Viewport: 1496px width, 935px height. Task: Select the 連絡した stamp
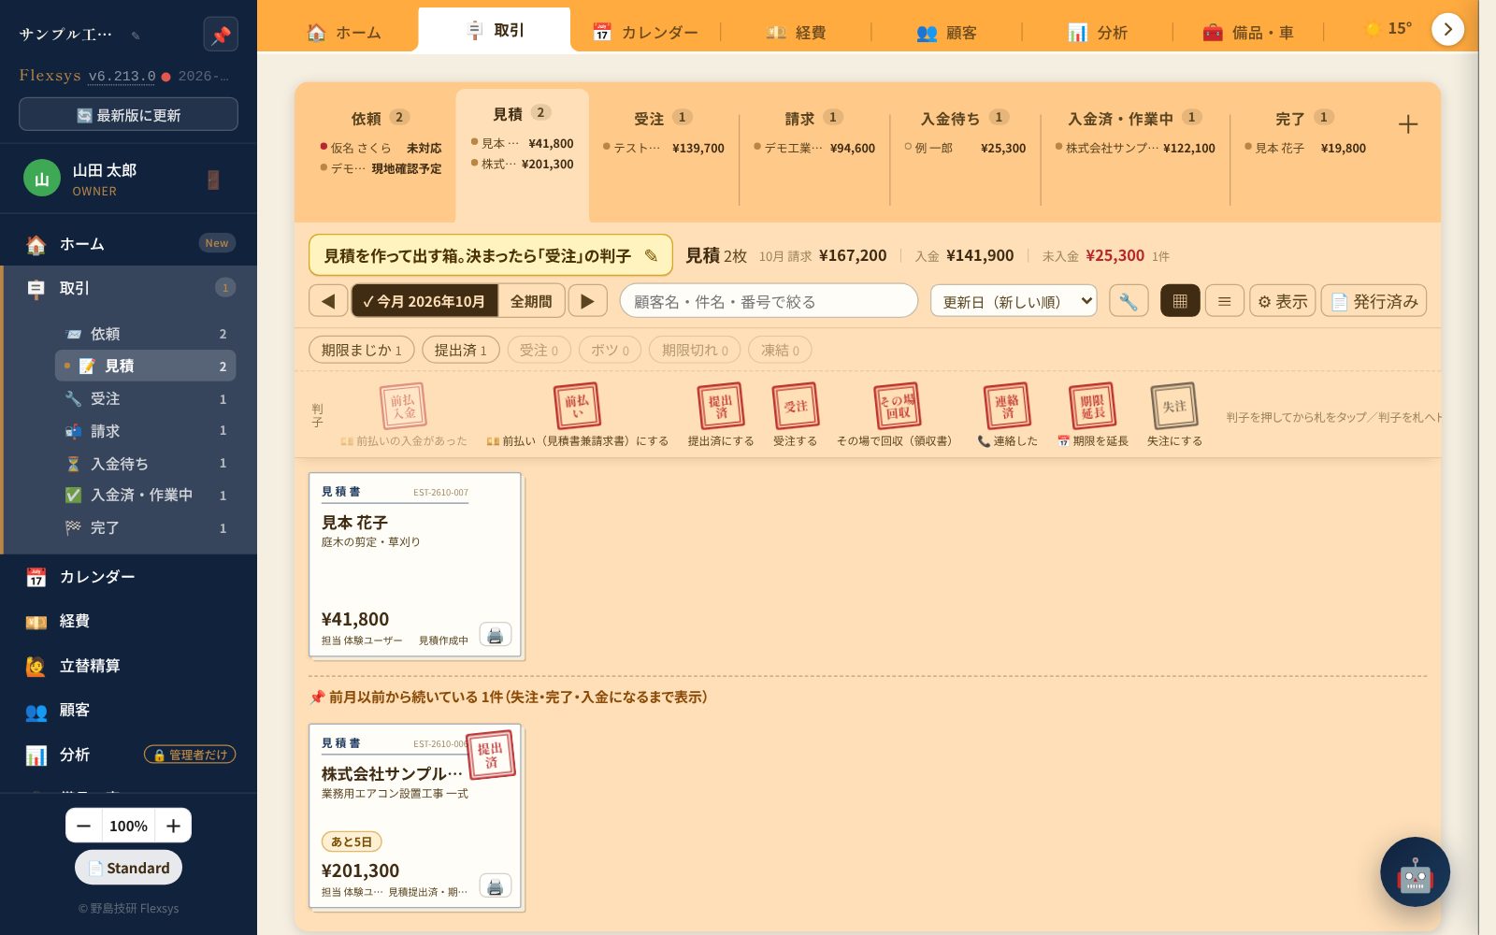(x=1007, y=414)
